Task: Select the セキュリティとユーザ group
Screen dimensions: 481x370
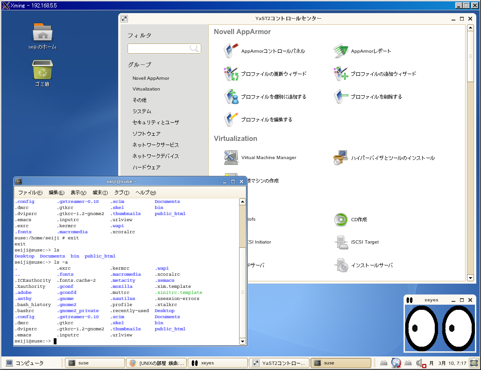Action: click(156, 122)
